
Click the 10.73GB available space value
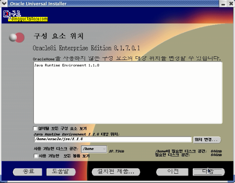click(x=116, y=151)
